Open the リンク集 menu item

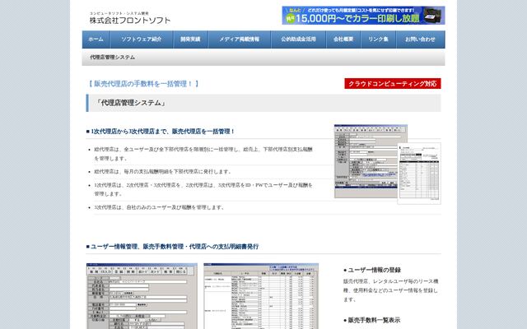tap(379, 39)
